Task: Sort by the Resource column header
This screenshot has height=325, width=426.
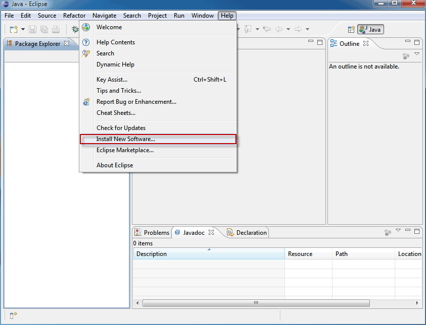Action: 308,254
